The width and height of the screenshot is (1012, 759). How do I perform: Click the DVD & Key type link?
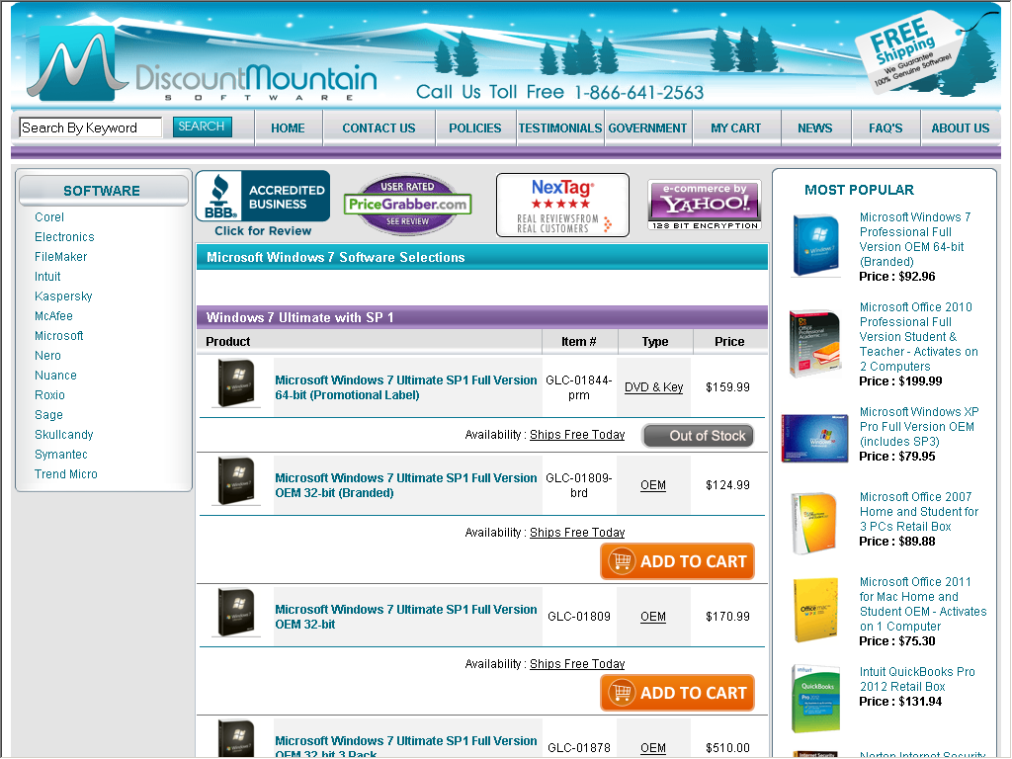tap(654, 387)
